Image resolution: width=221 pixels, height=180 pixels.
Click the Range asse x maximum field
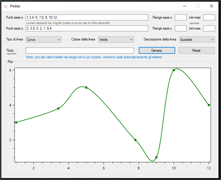click(x=209, y=17)
